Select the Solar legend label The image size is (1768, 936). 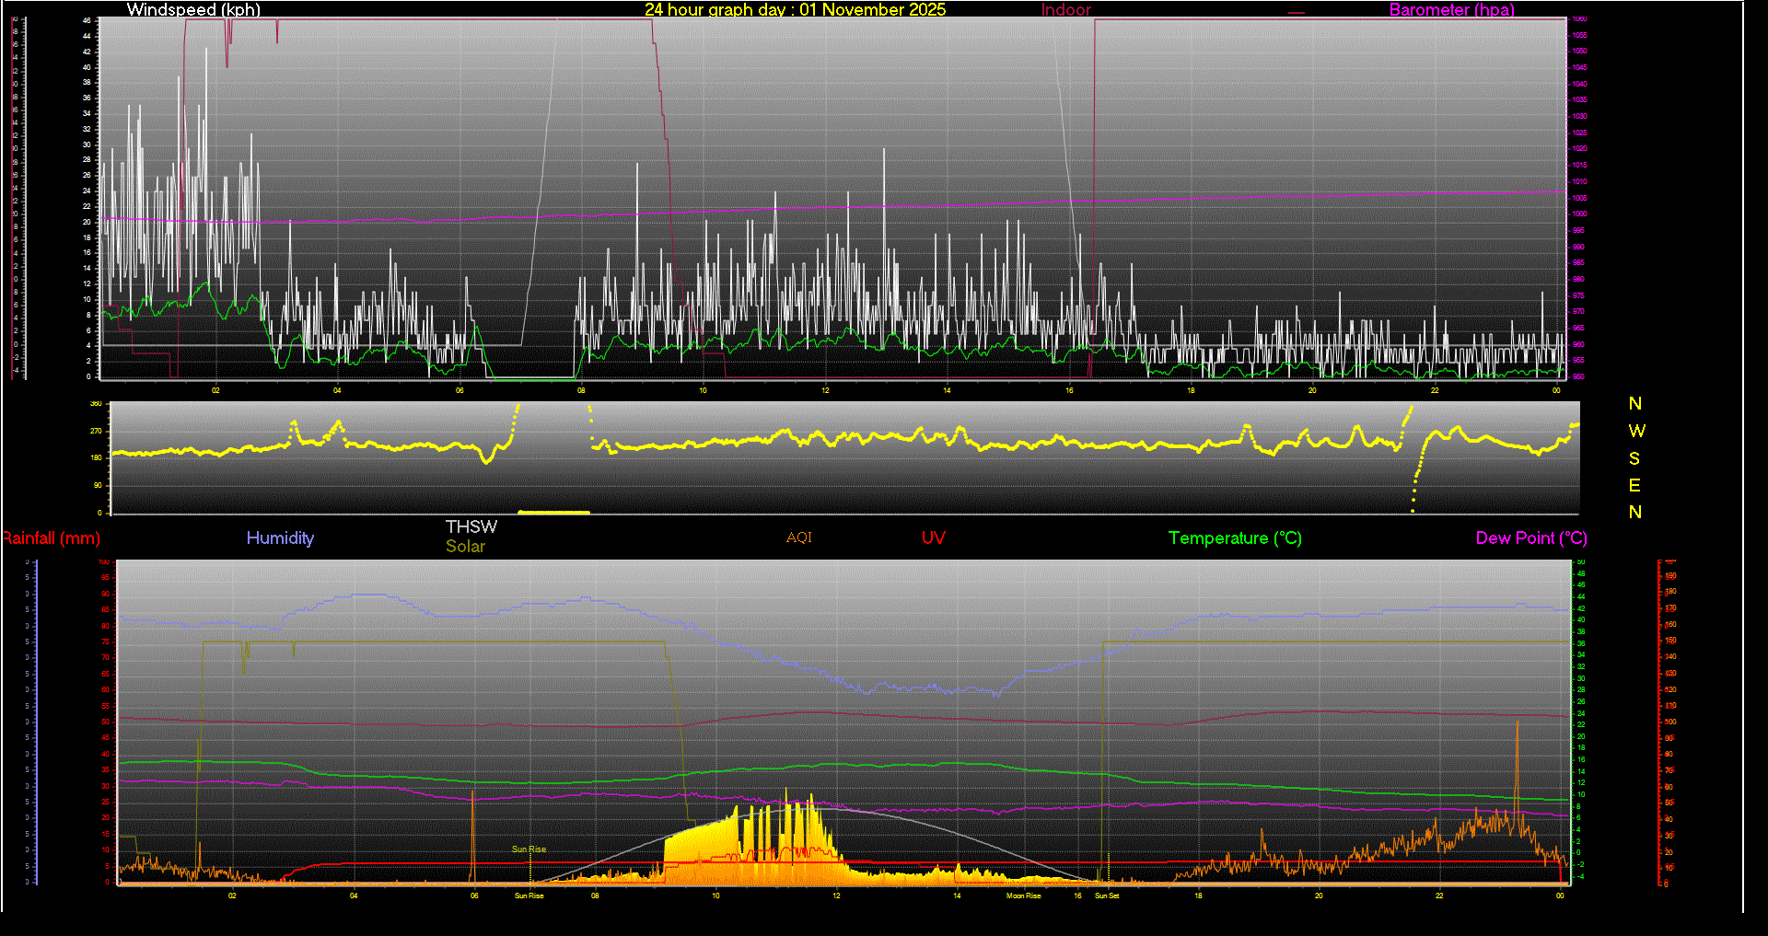[x=465, y=546]
